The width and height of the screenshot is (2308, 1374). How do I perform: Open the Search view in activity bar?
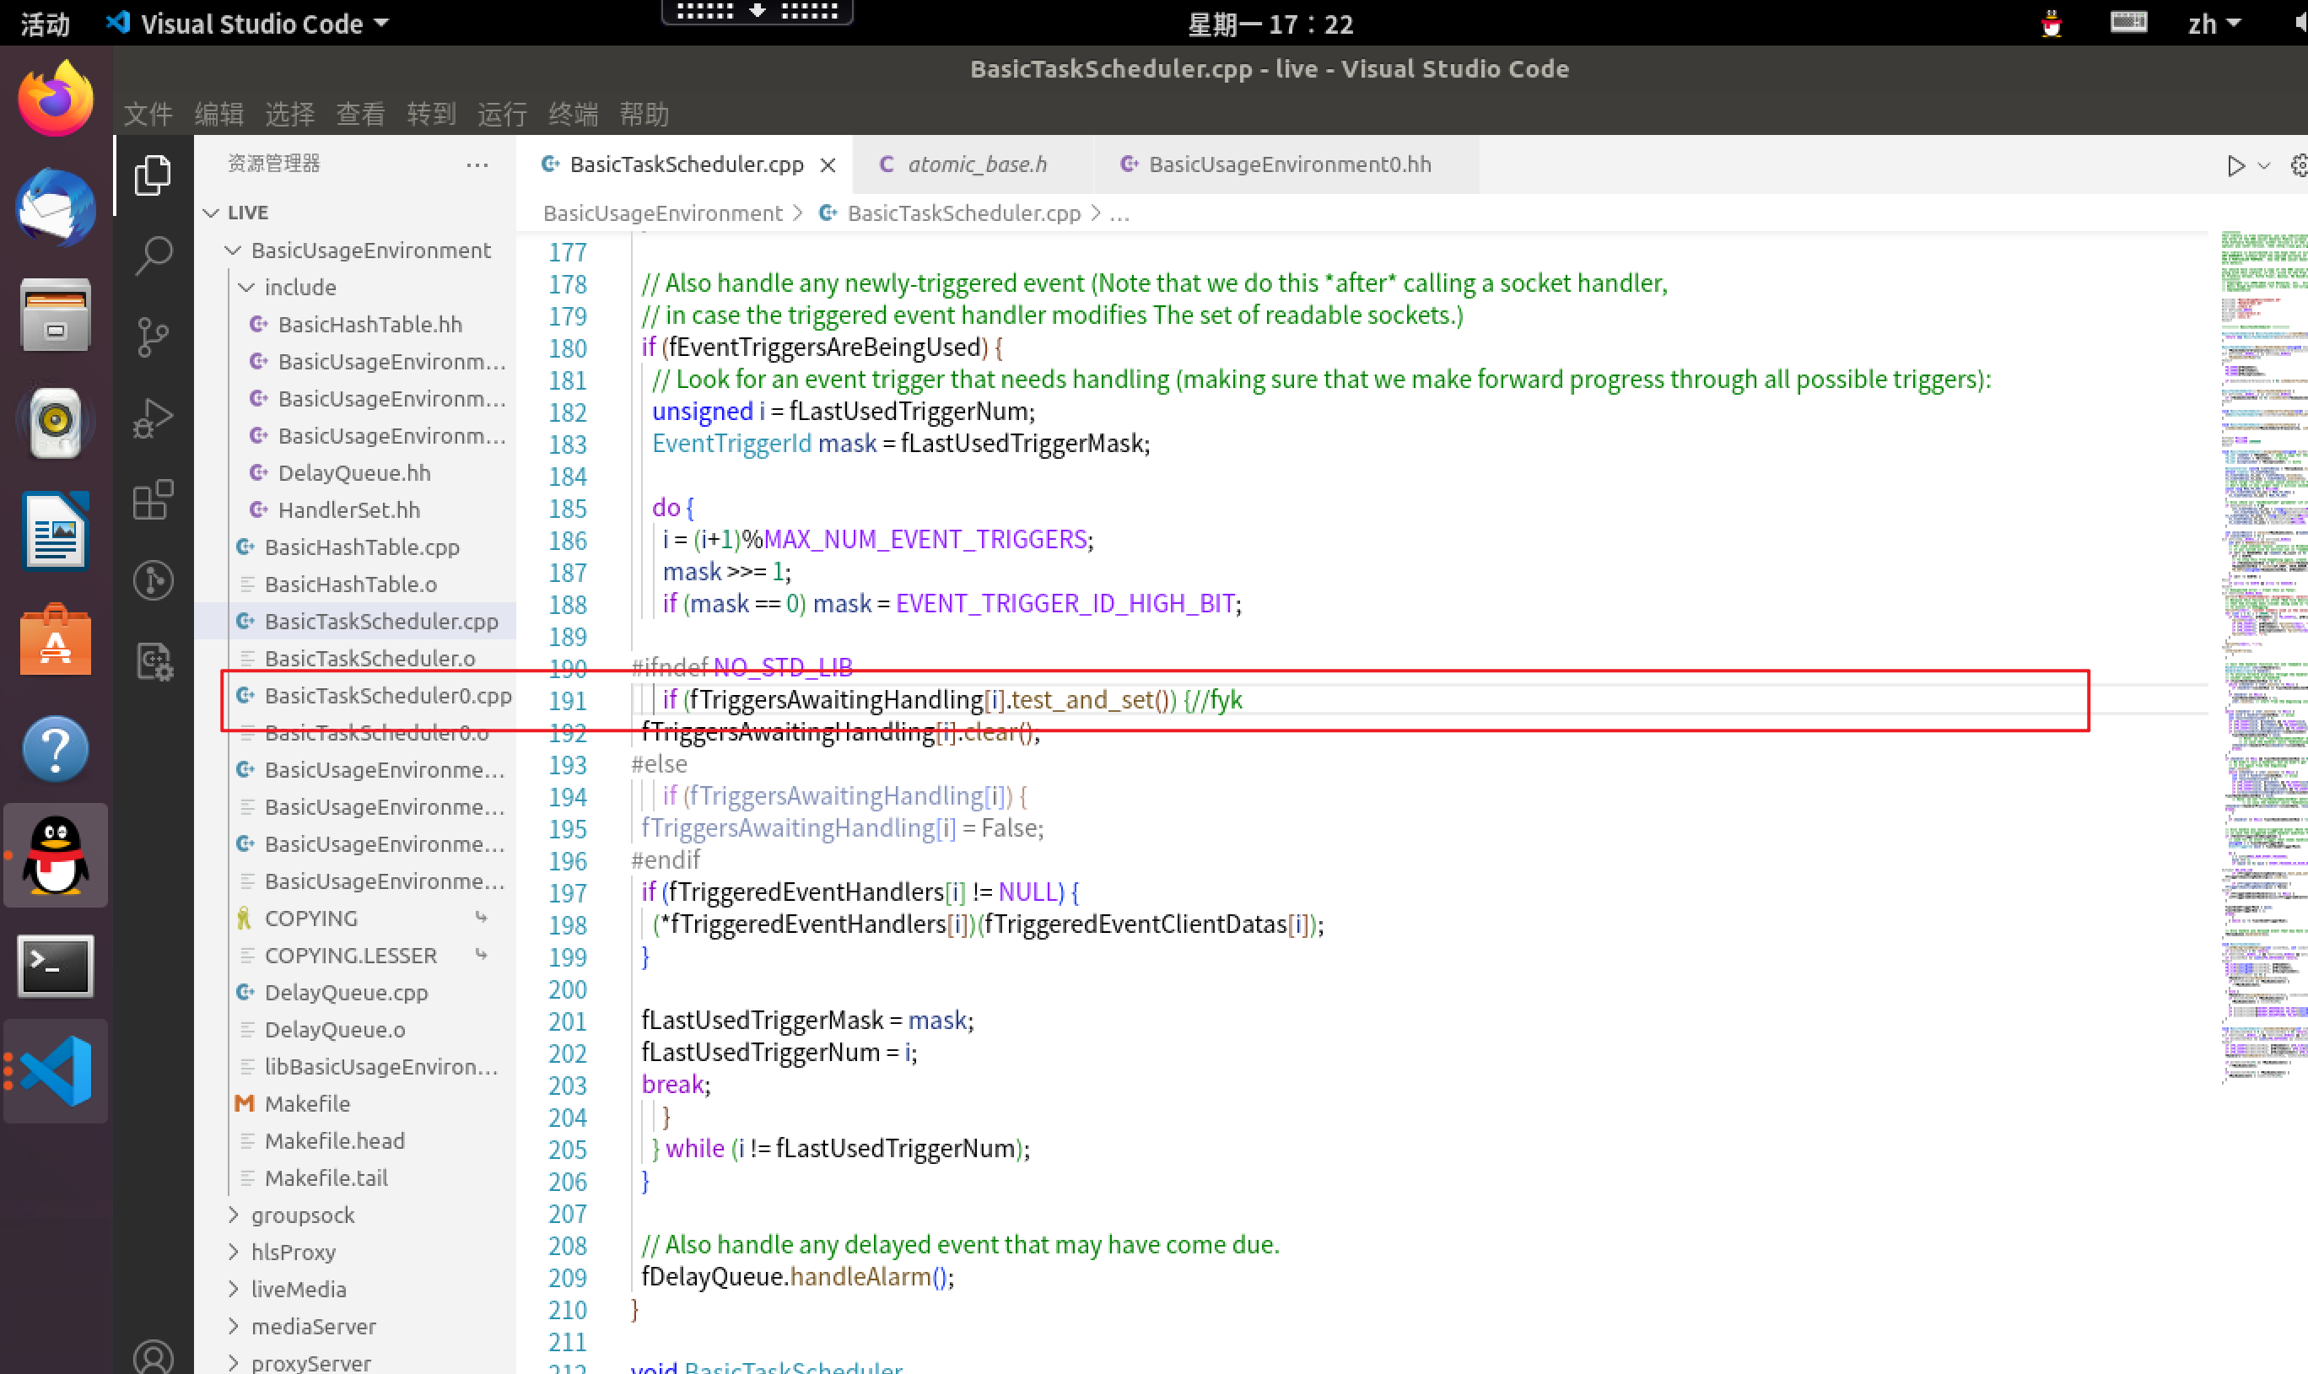[153, 256]
